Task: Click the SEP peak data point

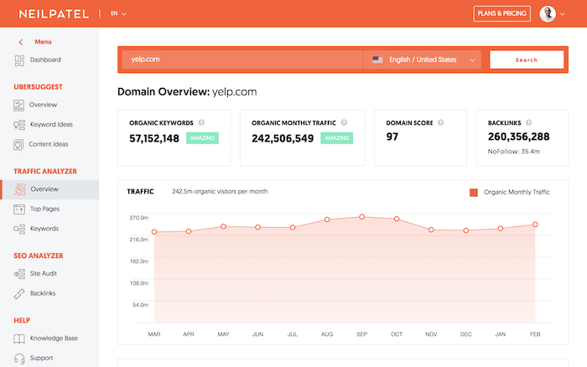Action: (x=362, y=217)
